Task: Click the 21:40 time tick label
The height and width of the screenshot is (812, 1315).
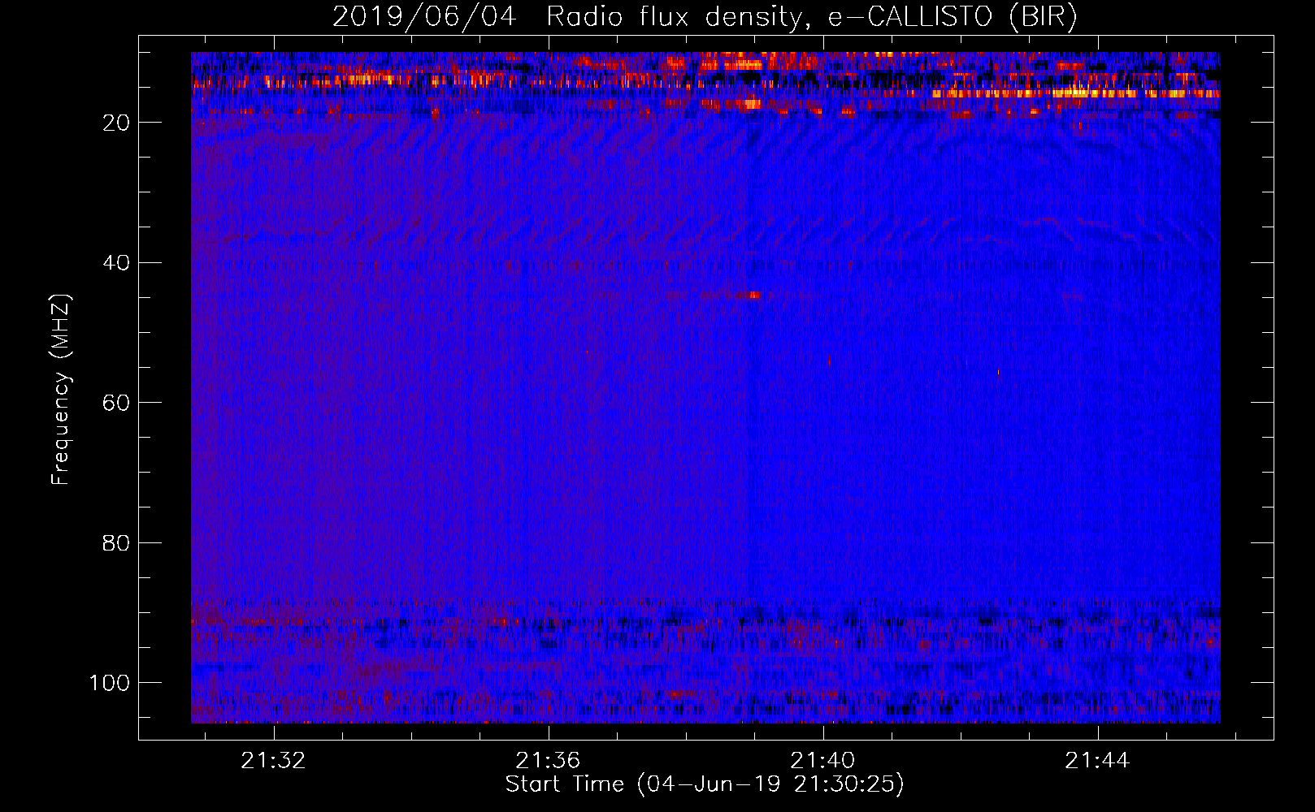Action: click(823, 760)
